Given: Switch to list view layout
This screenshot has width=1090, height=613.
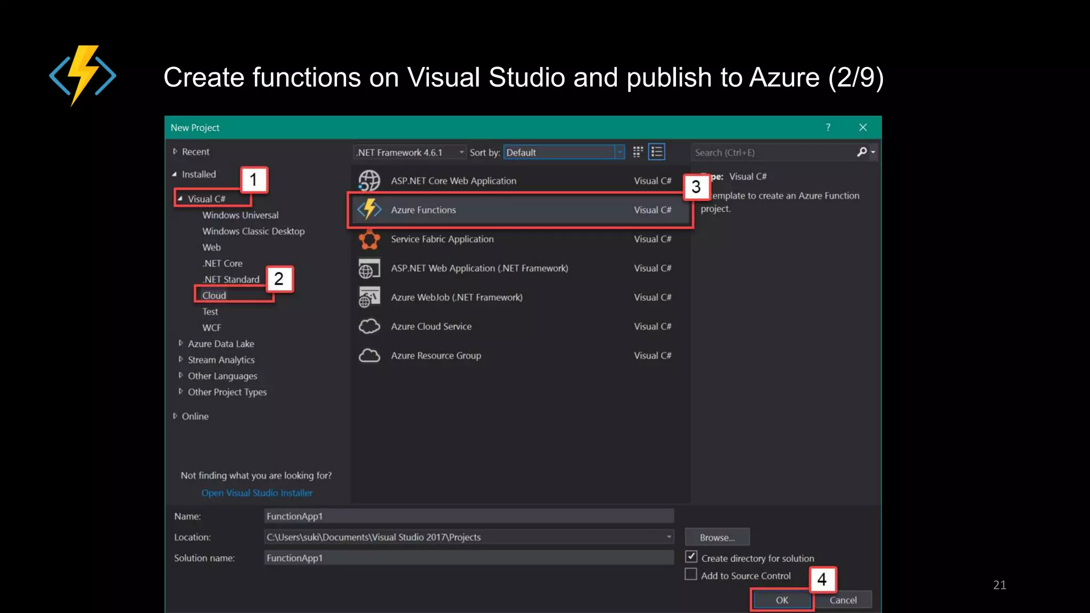Looking at the screenshot, I should [x=657, y=152].
